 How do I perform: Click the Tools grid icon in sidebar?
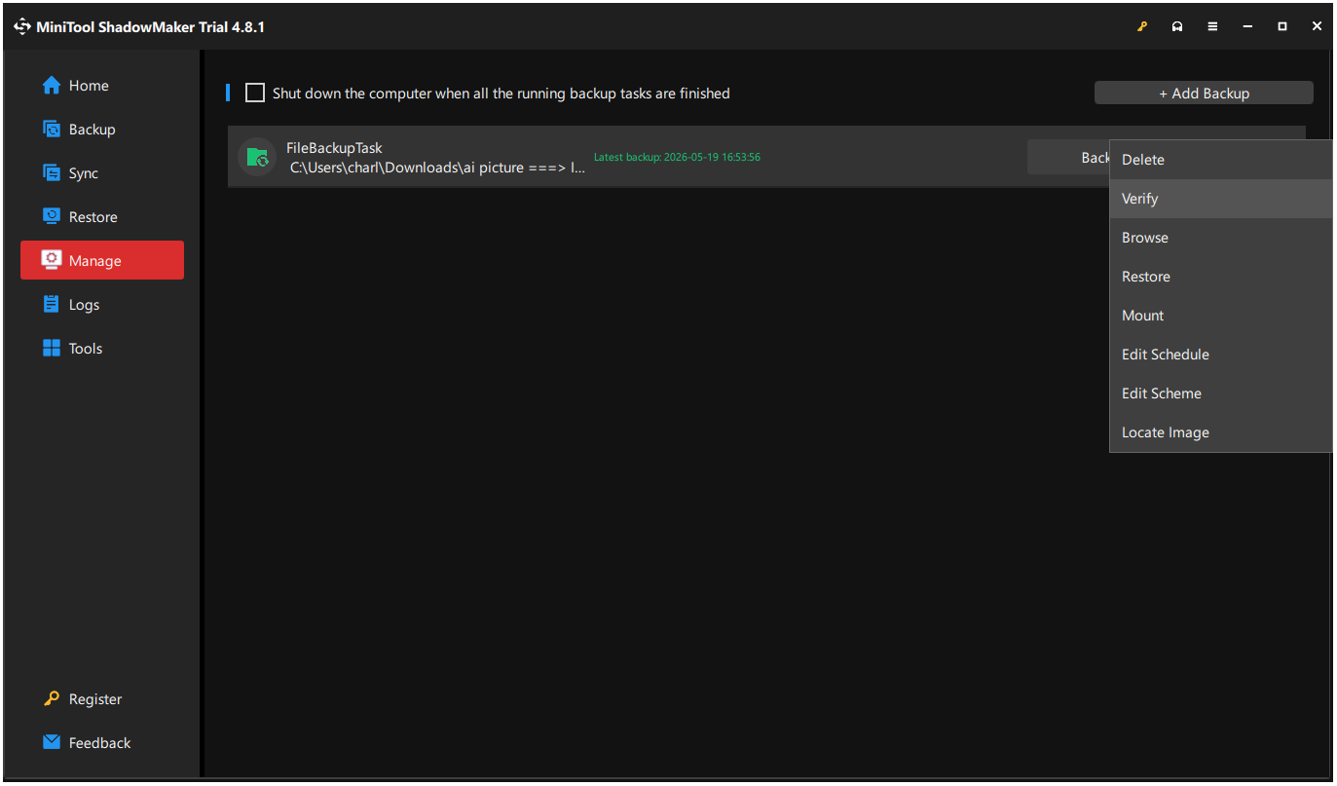tap(52, 349)
